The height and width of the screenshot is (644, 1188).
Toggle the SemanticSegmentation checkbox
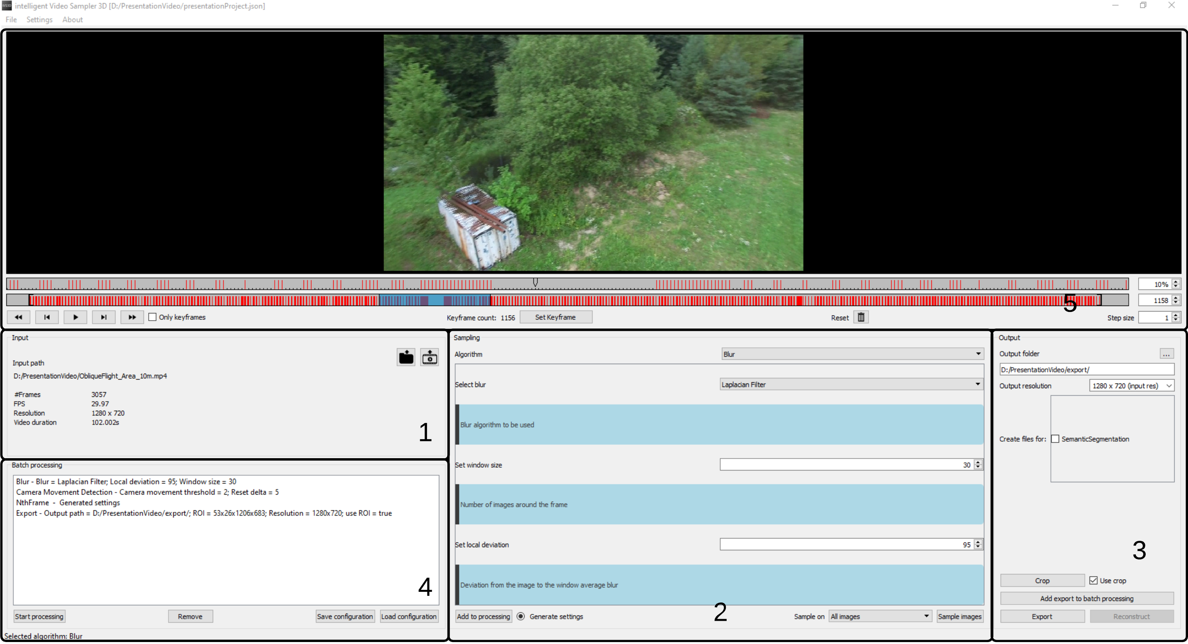1055,439
